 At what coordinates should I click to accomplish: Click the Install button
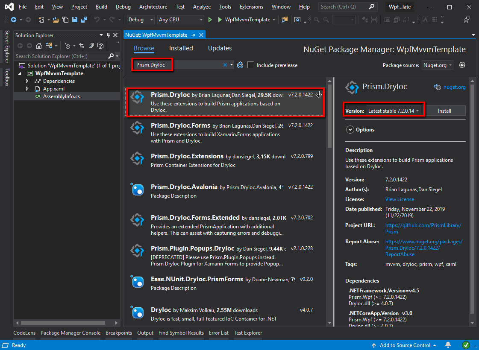point(444,111)
